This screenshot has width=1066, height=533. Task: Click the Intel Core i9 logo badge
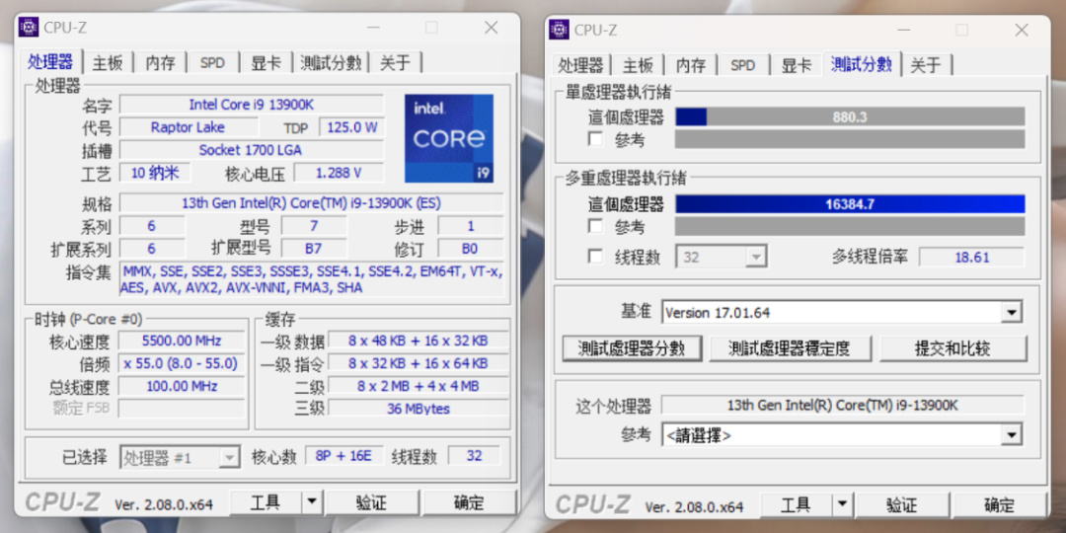pyautogui.click(x=449, y=138)
